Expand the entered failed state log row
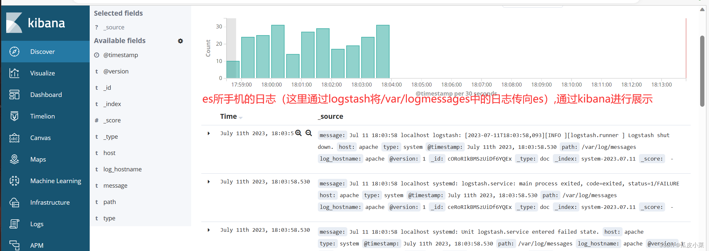This screenshot has width=709, height=251. point(209,230)
